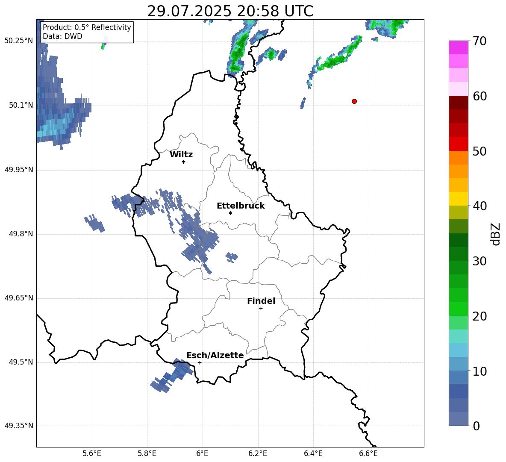The height and width of the screenshot is (462, 506).
Task: Click the 6.4°E longitude tick label
Action: 313,453
